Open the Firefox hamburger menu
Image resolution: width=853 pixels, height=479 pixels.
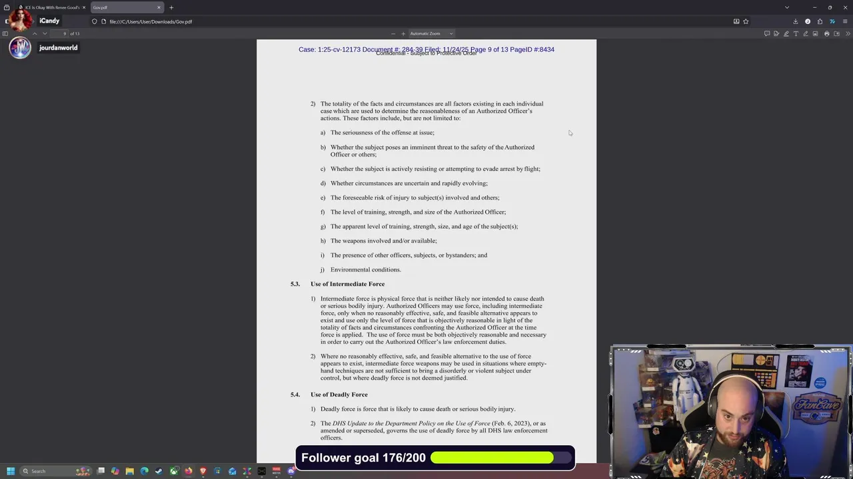point(845,21)
